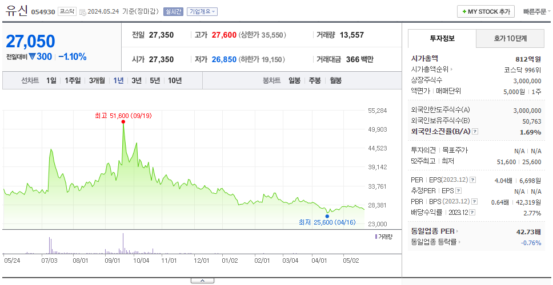
Task: Click the 하한가 19,150 text
Action: 263,59
